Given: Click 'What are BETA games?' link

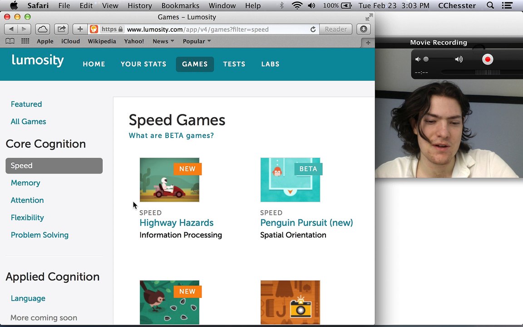Looking at the screenshot, I should (x=171, y=135).
